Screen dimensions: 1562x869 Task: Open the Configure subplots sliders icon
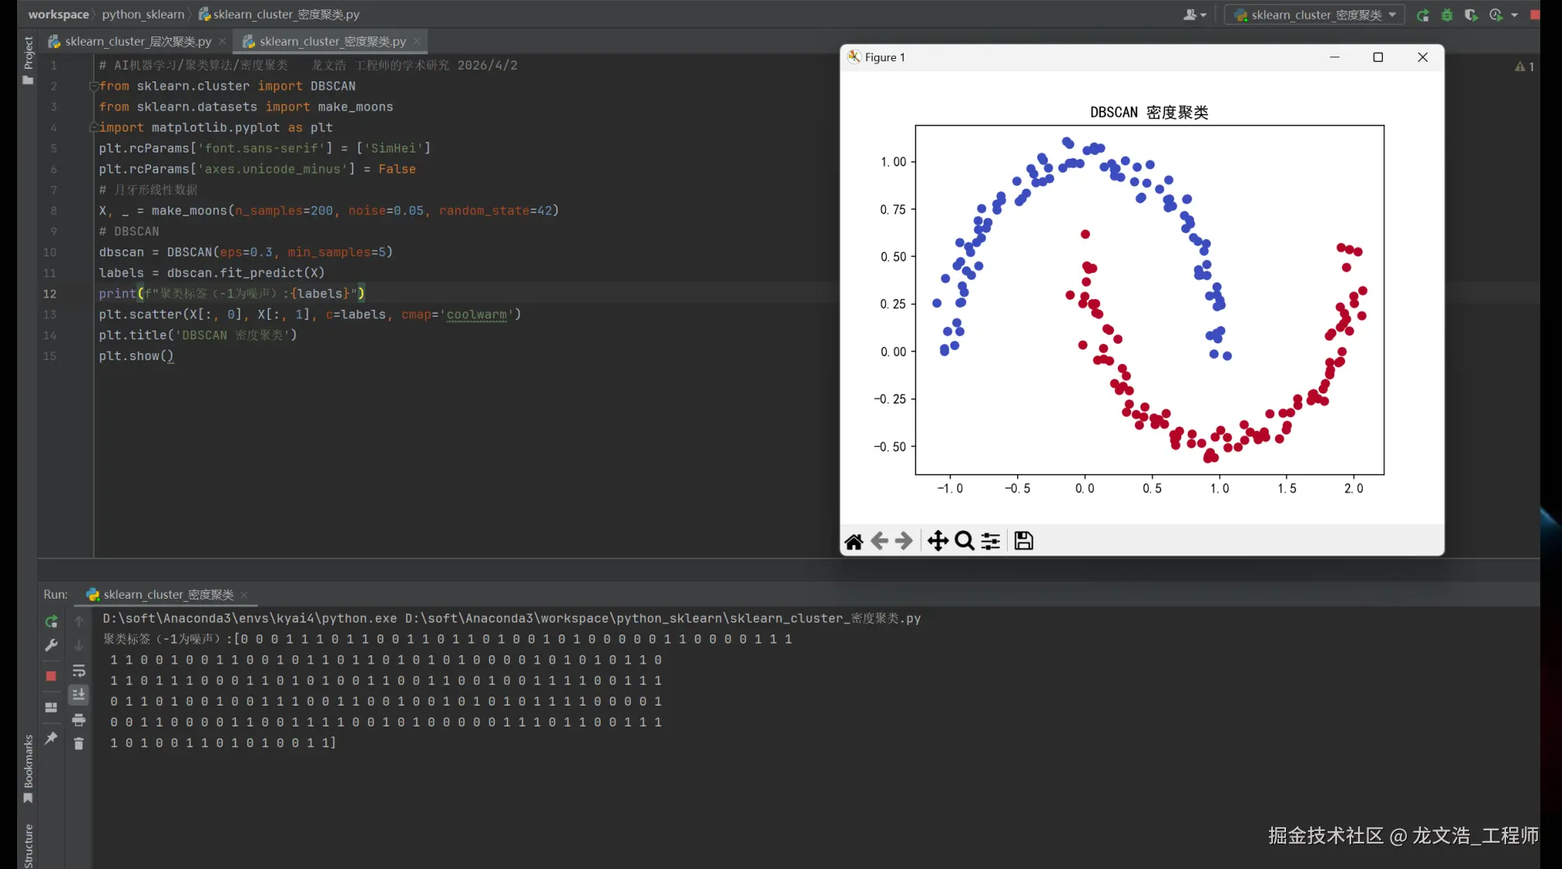[x=990, y=541]
